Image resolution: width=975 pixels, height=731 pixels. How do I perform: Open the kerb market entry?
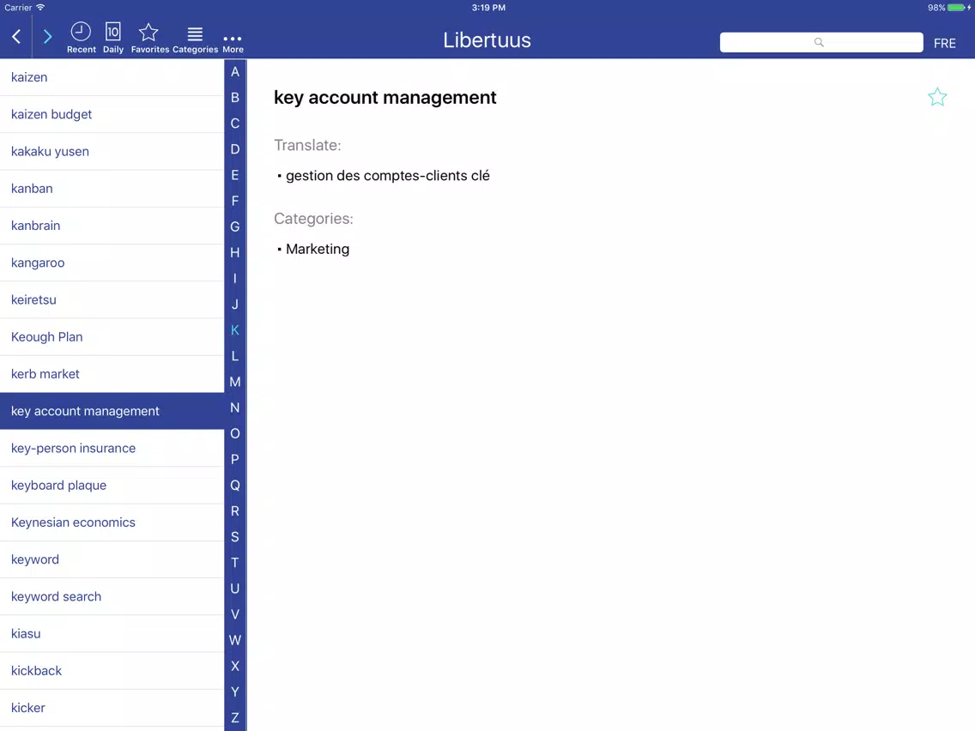[x=112, y=374]
